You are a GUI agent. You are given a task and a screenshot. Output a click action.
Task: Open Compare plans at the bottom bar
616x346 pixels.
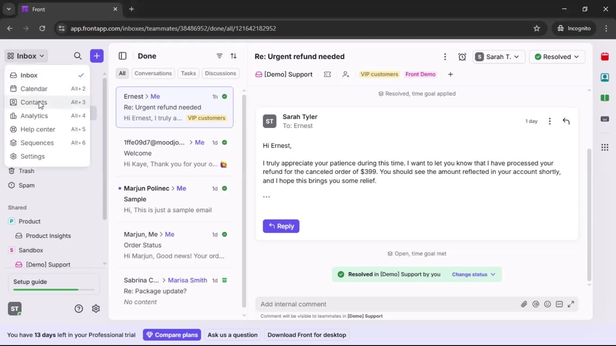coord(172,334)
